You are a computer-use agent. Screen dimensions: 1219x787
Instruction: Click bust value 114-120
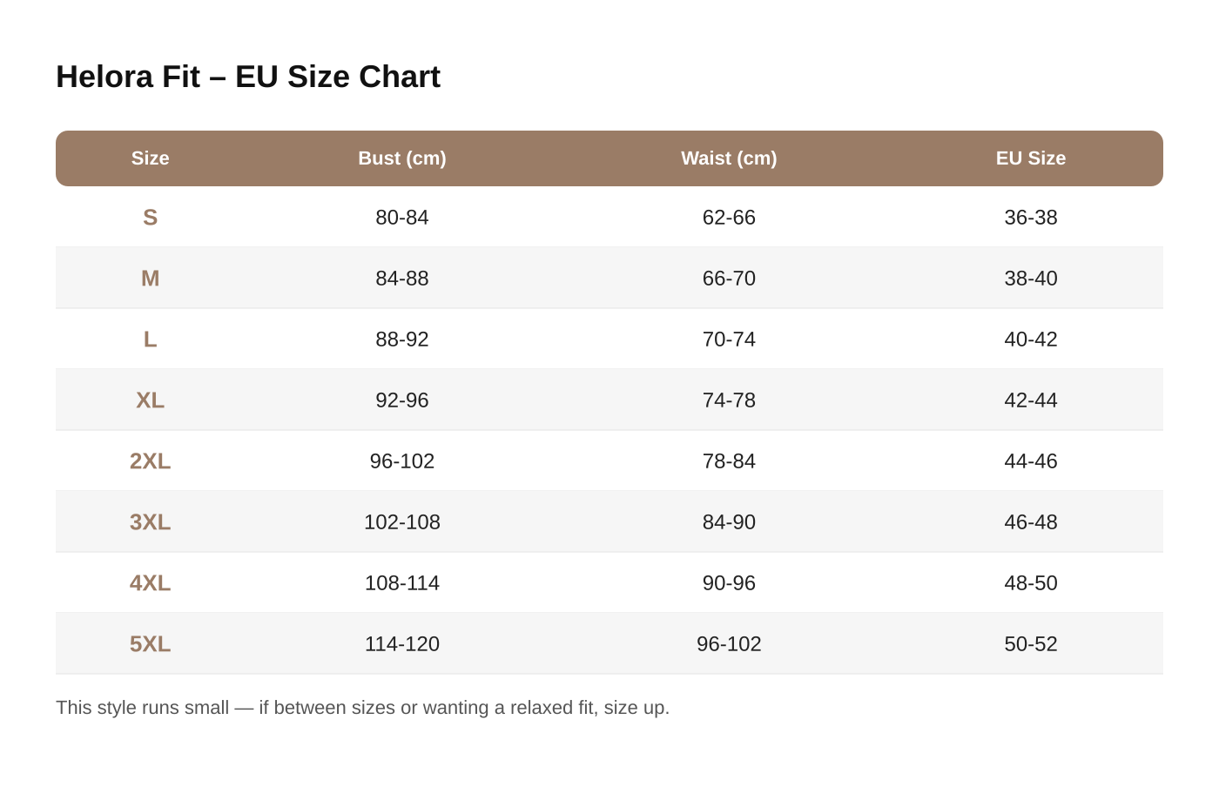(402, 644)
